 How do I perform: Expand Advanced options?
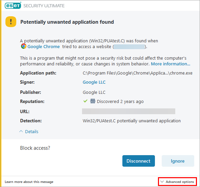click(x=177, y=182)
